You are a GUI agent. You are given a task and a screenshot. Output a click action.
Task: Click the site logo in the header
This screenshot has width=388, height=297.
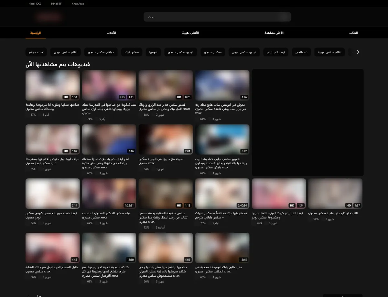(x=49, y=17)
